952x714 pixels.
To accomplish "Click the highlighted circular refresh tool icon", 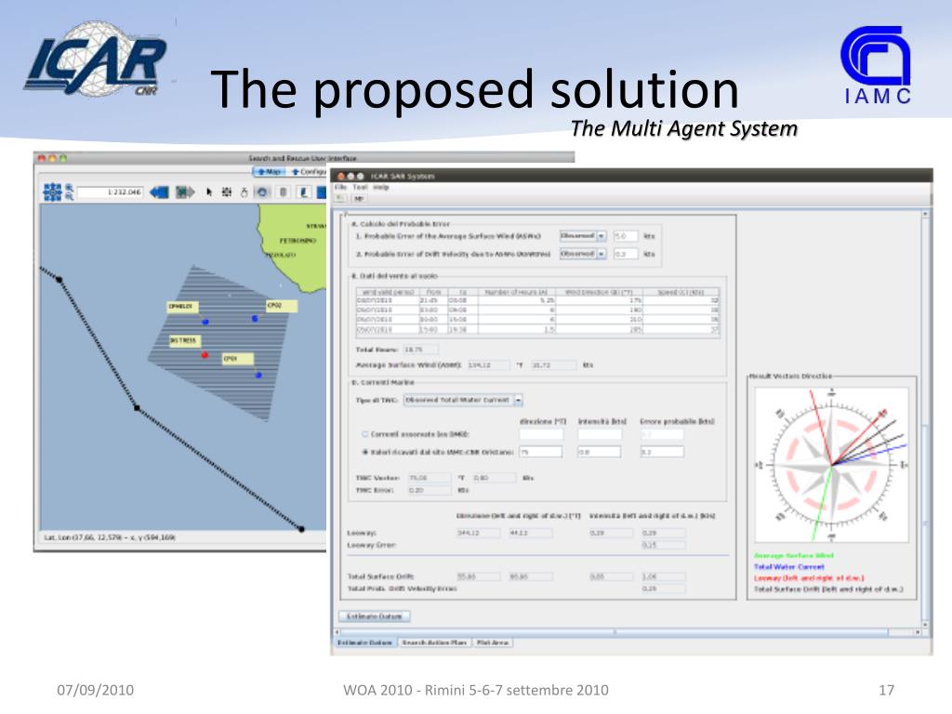I will tap(262, 192).
